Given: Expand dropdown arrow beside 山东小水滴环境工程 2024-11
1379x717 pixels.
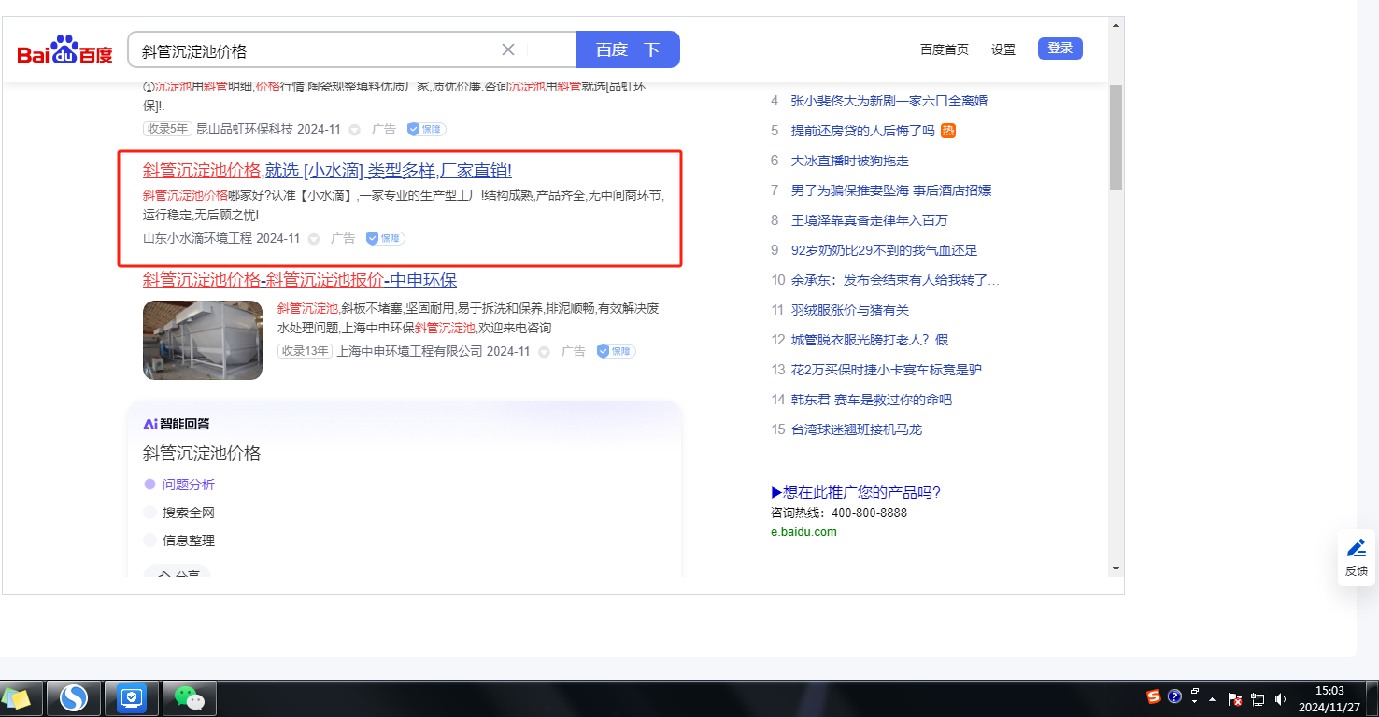Looking at the screenshot, I should (x=314, y=239).
